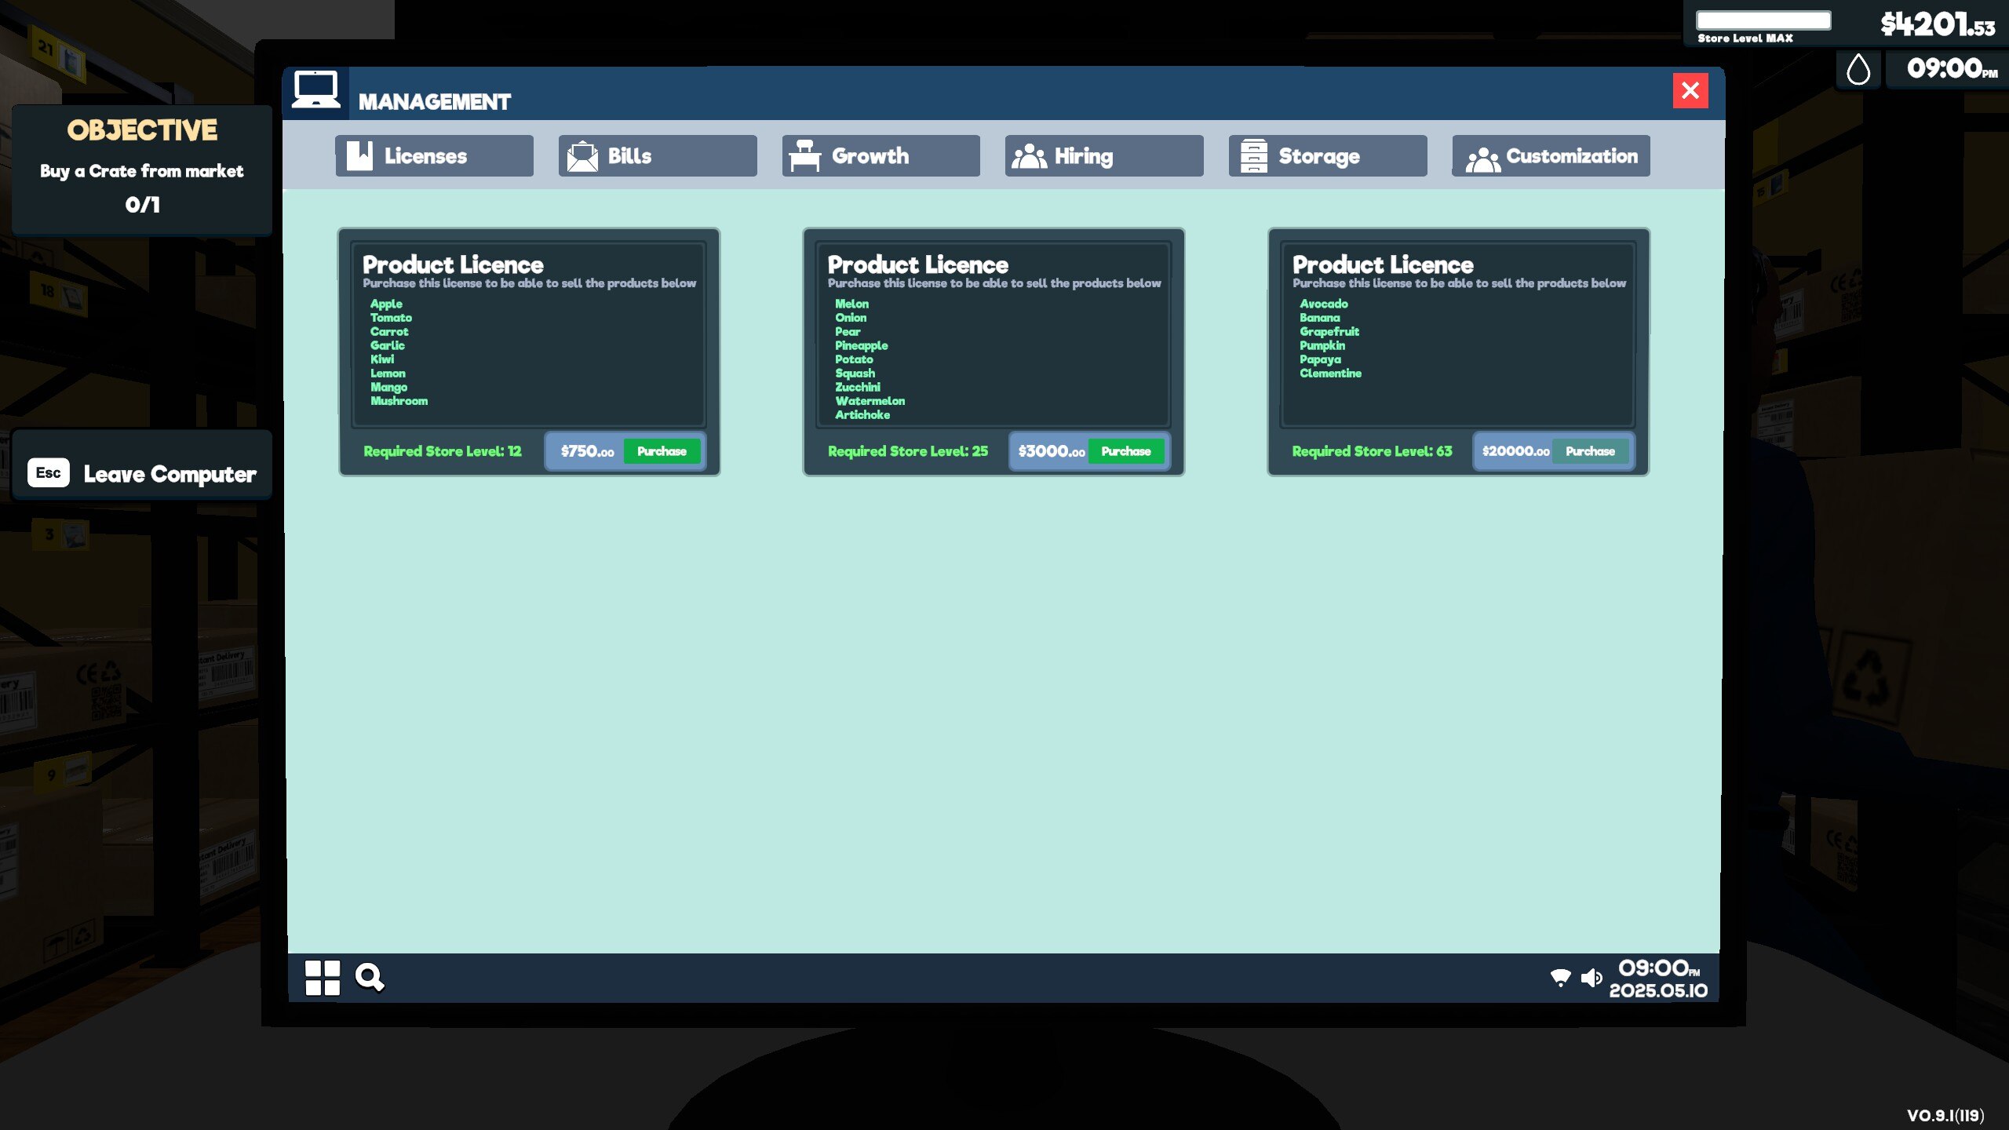Image resolution: width=2009 pixels, height=1130 pixels.
Task: Open the Growth tab
Action: (881, 155)
